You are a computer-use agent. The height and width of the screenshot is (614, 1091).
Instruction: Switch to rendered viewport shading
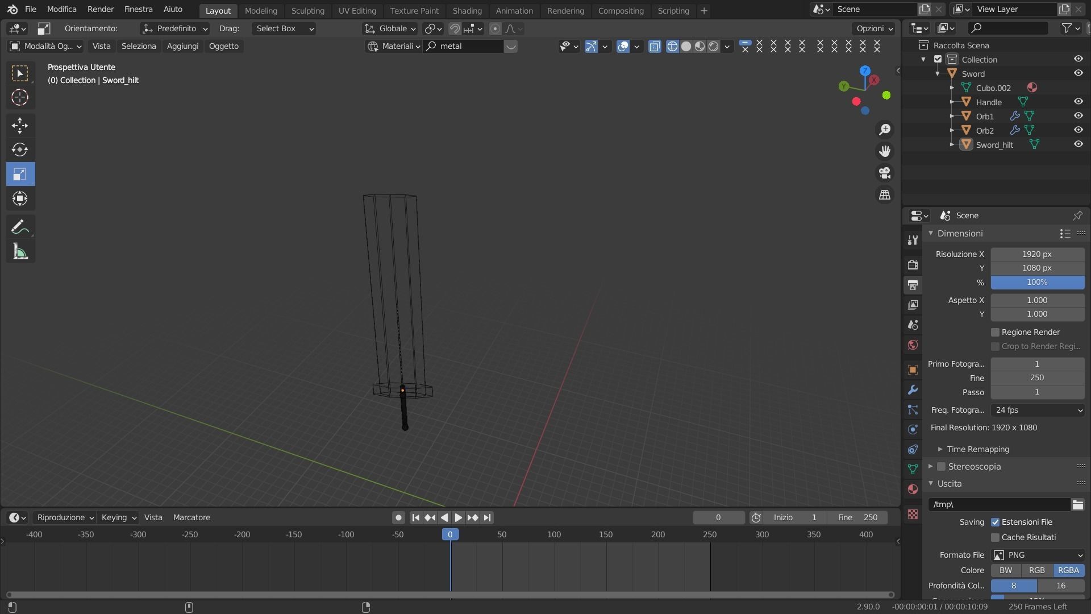(x=713, y=46)
